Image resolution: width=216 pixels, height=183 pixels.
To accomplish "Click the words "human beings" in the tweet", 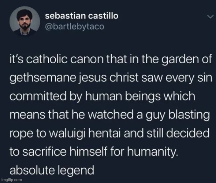I will click(x=123, y=96).
